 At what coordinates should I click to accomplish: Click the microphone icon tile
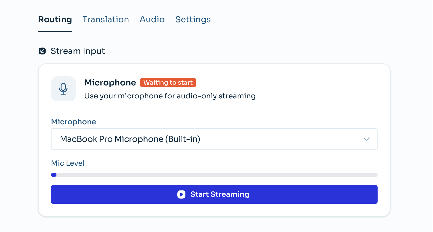point(63,89)
